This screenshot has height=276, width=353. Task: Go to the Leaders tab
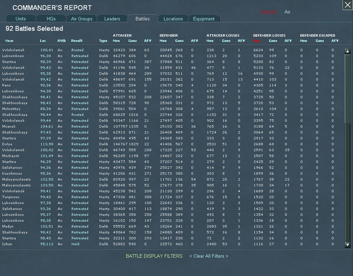click(x=112, y=19)
